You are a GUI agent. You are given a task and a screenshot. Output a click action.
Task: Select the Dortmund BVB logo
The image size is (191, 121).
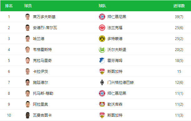point(102,39)
